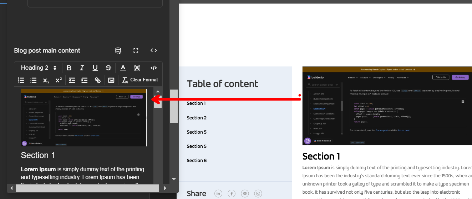Jump to Section 2 in table of content
The image size is (472, 199).
197,118
